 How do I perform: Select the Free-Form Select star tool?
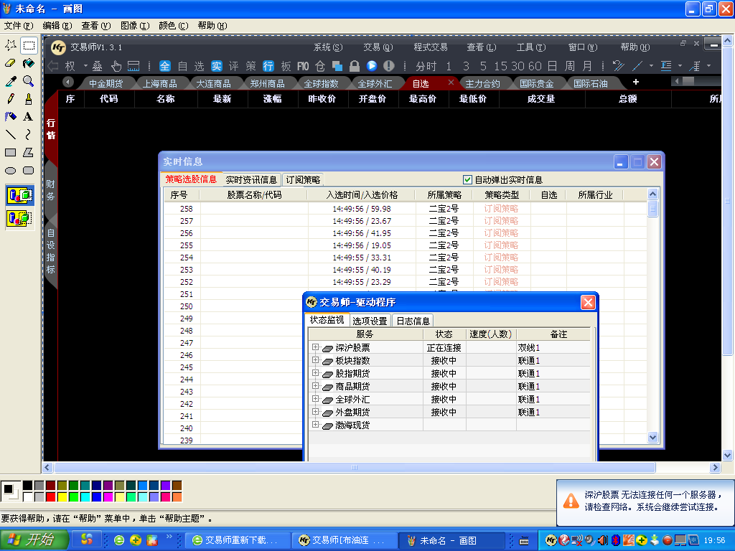pos(11,45)
